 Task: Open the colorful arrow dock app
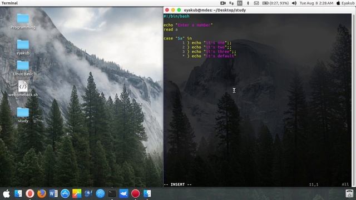(x=77, y=194)
